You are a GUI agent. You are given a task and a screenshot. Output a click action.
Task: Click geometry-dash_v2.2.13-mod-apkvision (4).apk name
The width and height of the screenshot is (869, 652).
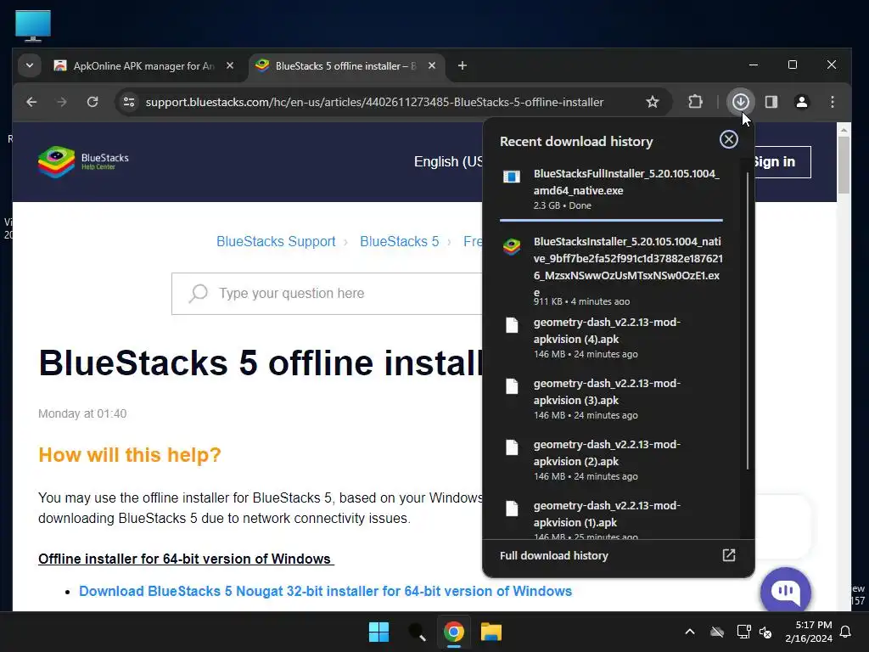tap(607, 330)
